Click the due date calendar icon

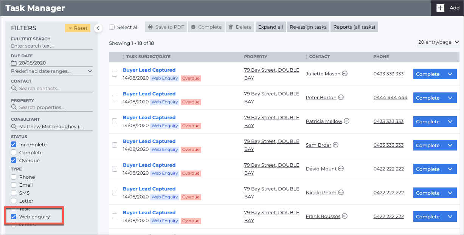pyautogui.click(x=14, y=63)
